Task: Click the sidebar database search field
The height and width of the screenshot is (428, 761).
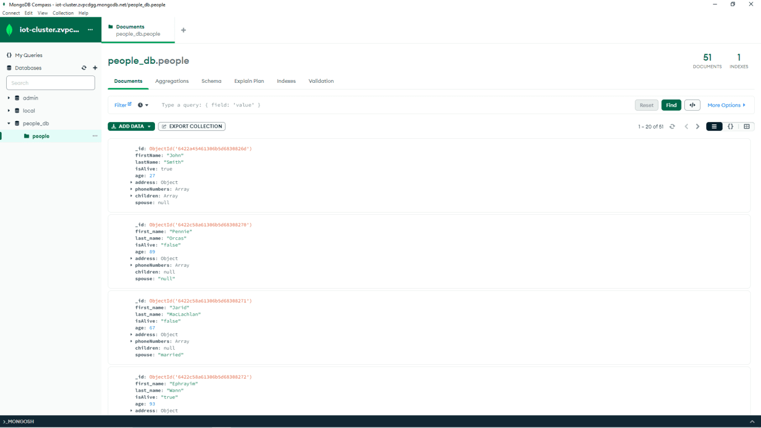Action: point(50,82)
